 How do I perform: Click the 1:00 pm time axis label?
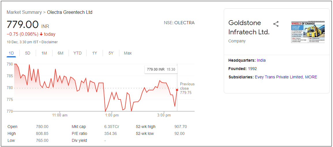pyautogui.click(x=112, y=115)
